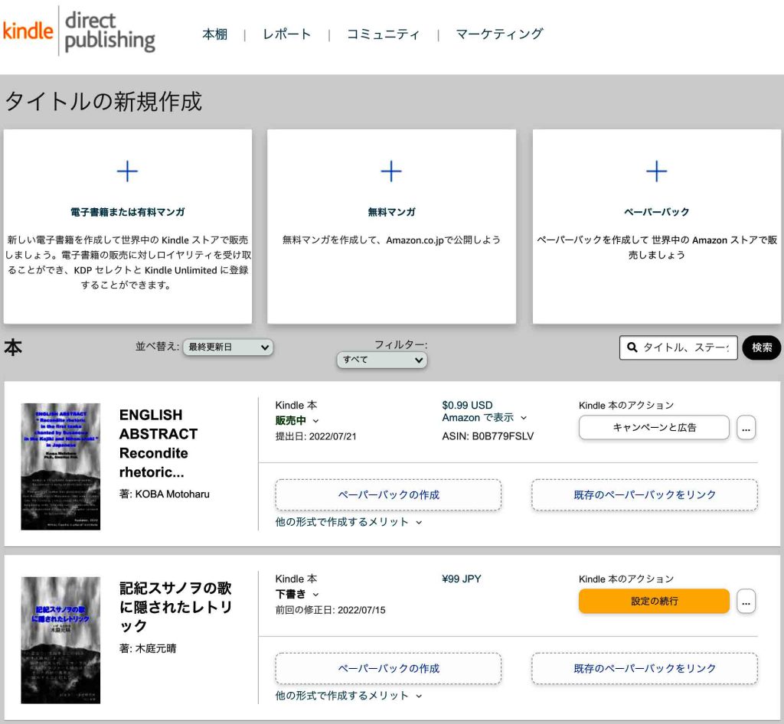Screen dimensions: 784x724
Task: Open the ellipsis menu for 記紀スサノヲの歌 book
Action: (x=746, y=601)
